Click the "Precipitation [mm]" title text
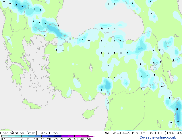Image resolution: width=182 pixels, height=140 pixels. (19, 133)
